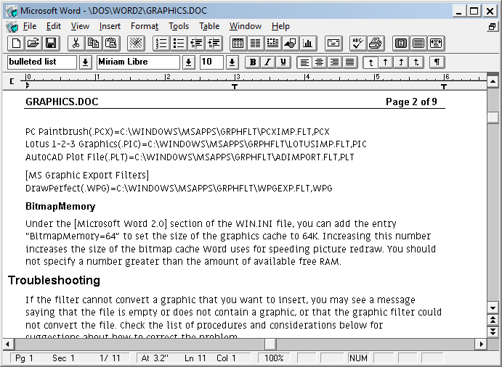Insert a chart with the Graph icon

[308, 44]
